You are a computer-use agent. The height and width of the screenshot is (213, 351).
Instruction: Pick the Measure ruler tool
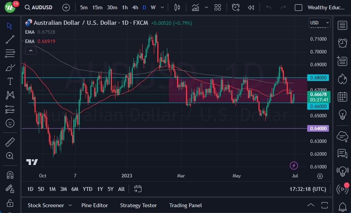(10, 142)
